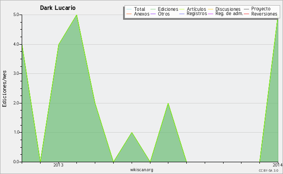Select the 'Ediciones' legend entry

[168, 9]
